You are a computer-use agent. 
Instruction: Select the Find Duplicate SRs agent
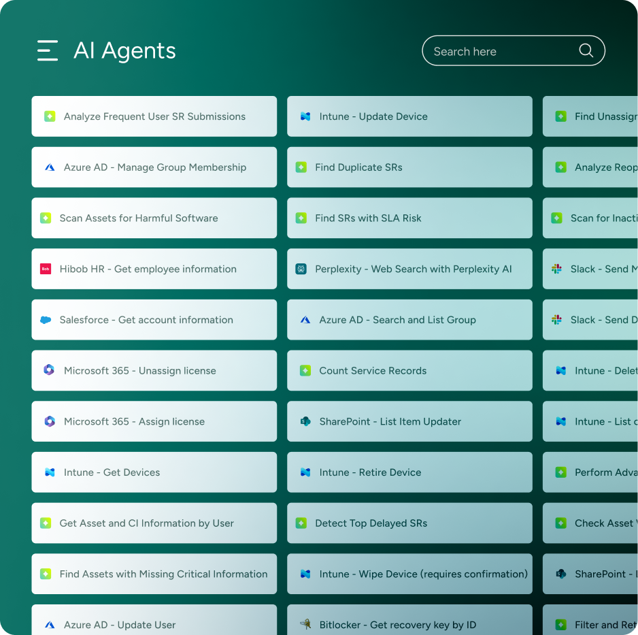(x=409, y=167)
